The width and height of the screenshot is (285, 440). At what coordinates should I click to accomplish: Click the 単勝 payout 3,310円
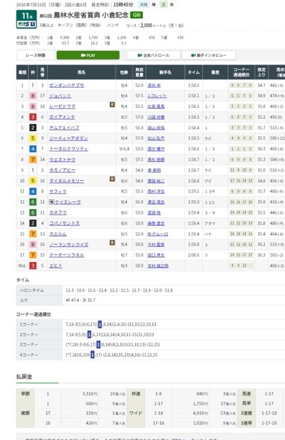coord(90,394)
